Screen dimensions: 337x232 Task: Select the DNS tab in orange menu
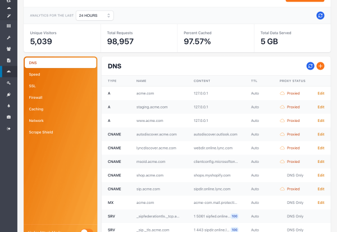(61, 63)
